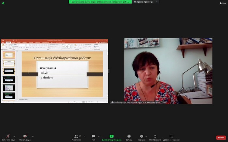Screen dimensions: 228x142
Task: Click the green screen-viewing notification banner
Action: click(100, 2)
